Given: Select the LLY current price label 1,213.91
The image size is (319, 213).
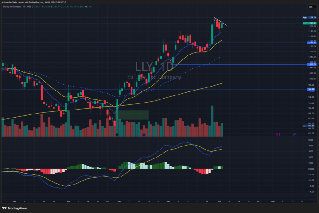Looking at the screenshot, I should point(310,23).
